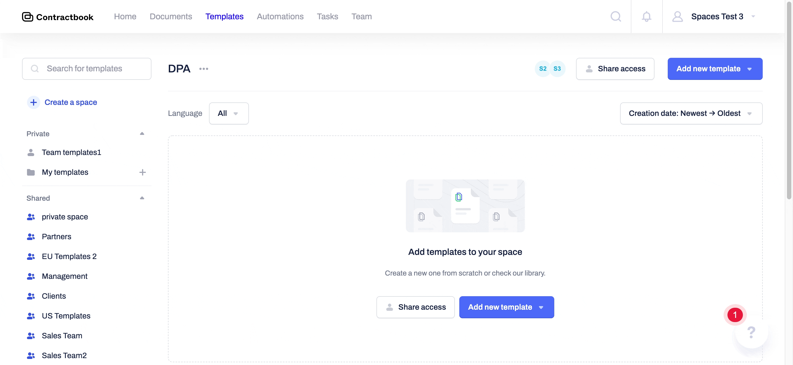Select Templates navigation tab
Viewport: 793px width, 365px height.
(224, 16)
